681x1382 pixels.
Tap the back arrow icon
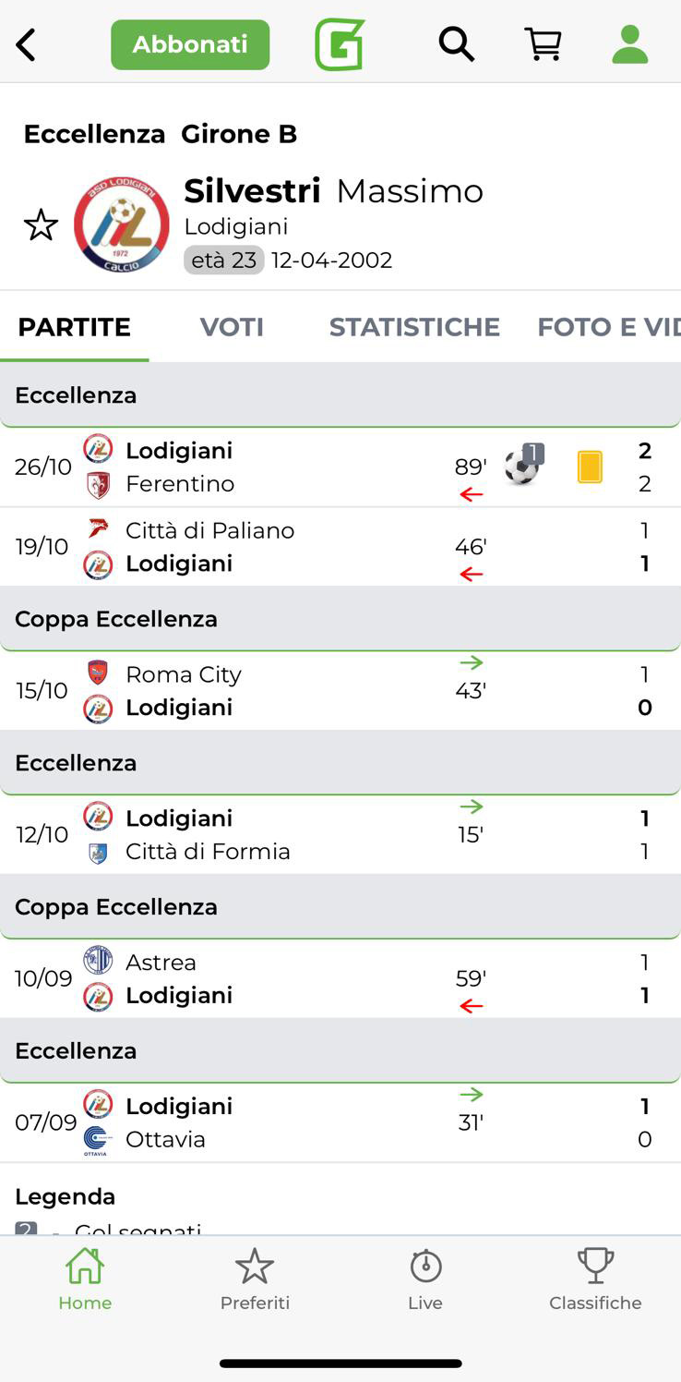pos(26,44)
